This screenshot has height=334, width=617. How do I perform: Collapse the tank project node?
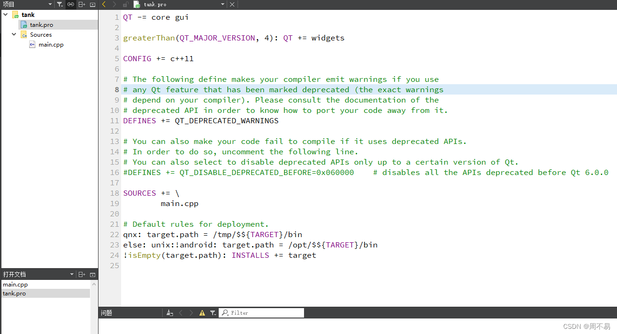pyautogui.click(x=6, y=15)
